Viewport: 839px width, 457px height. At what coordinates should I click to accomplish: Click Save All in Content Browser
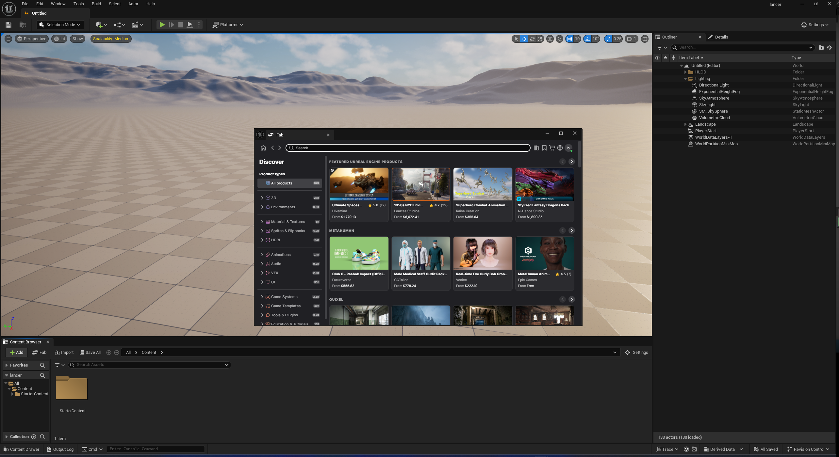90,353
